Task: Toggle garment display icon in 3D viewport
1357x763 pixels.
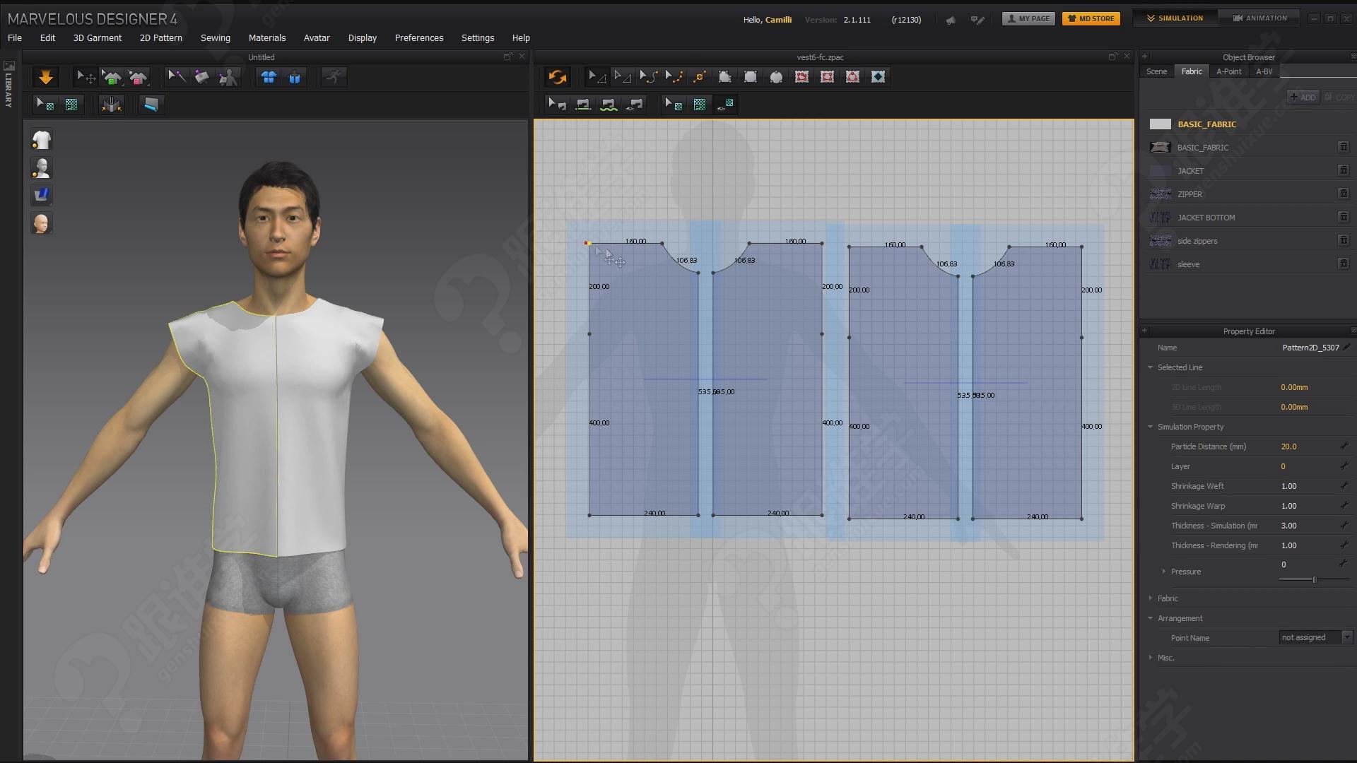Action: [42, 140]
